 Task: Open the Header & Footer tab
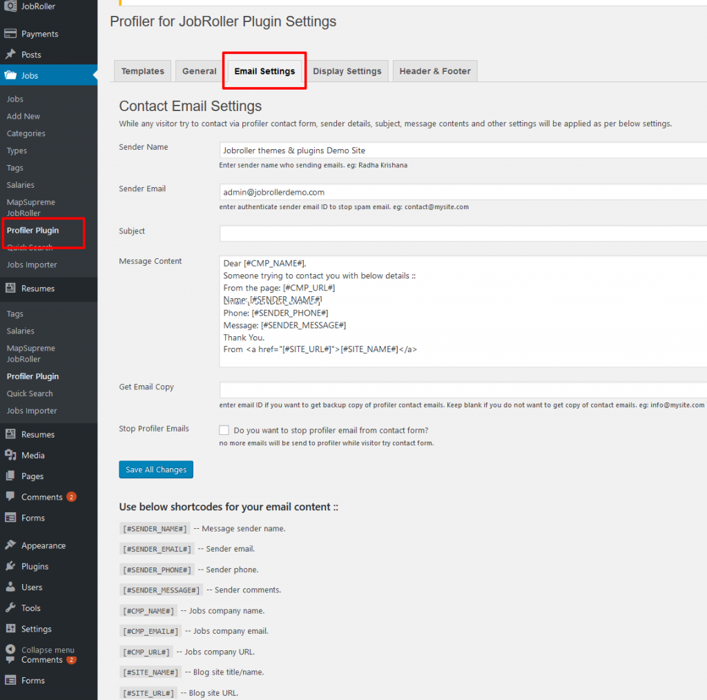(435, 71)
